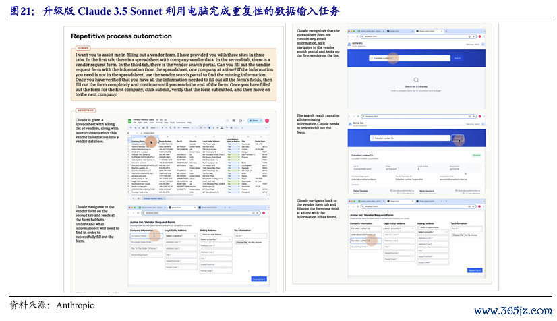Click the Acme Inc. logo icon in the empty search portal
557x321 pixels.
coord(349,45)
